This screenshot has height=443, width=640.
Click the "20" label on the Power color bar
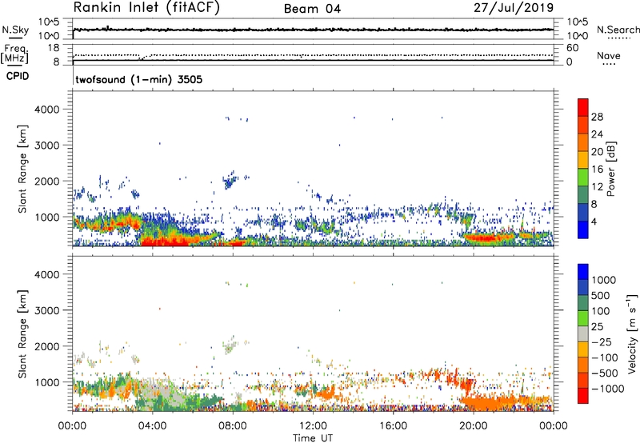coord(597,152)
